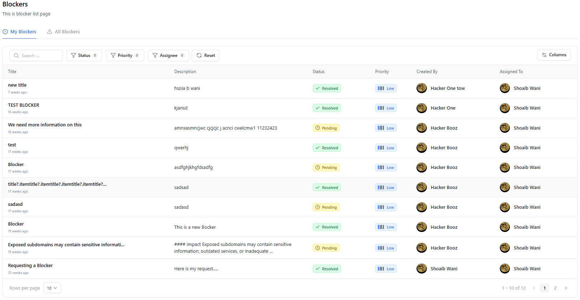Switch to the All Blockers tab
Screen dimensions: 580x300
coord(63,32)
